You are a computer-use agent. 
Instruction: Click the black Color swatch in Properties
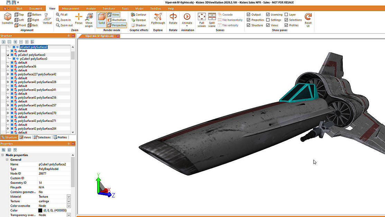tap(40, 211)
